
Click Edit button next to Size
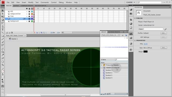[x=164, y=48]
